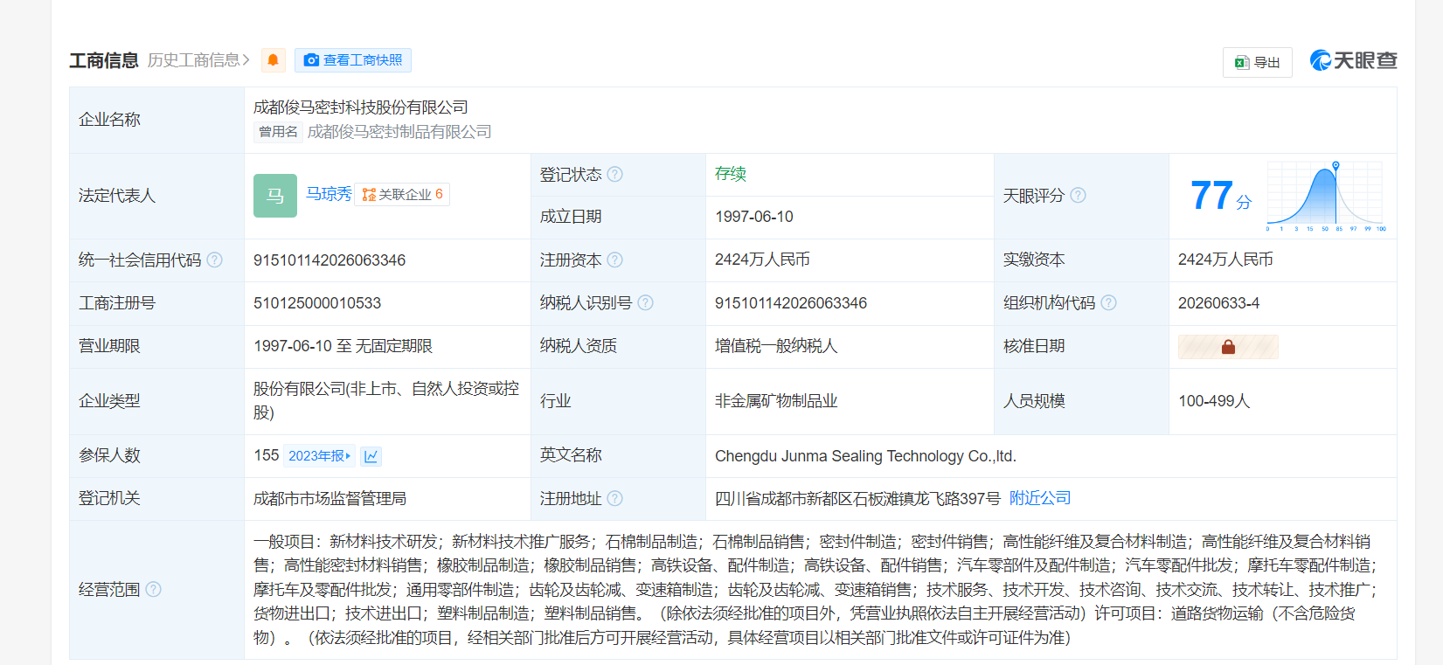The width and height of the screenshot is (1443, 665).
Task: Click status value 存续
Action: (731, 174)
